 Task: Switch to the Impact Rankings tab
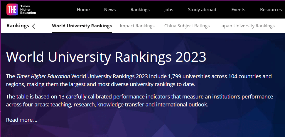[137, 26]
